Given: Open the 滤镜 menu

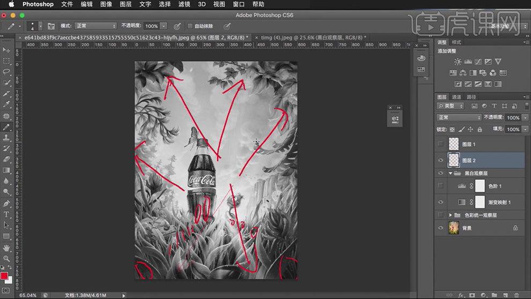Looking at the screenshot, I should coord(184,4).
